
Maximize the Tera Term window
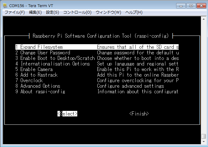point(191,6)
